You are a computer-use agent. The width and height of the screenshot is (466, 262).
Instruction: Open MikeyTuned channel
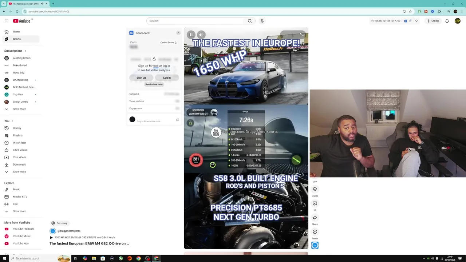20,65
